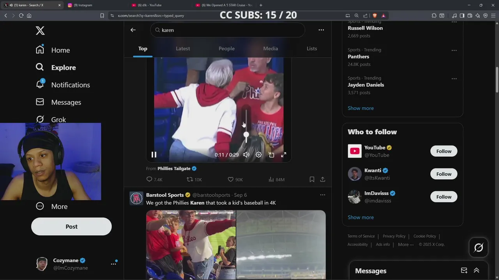This screenshot has width=499, height=280.
Task: Show more trending topics
Action: pyautogui.click(x=361, y=108)
